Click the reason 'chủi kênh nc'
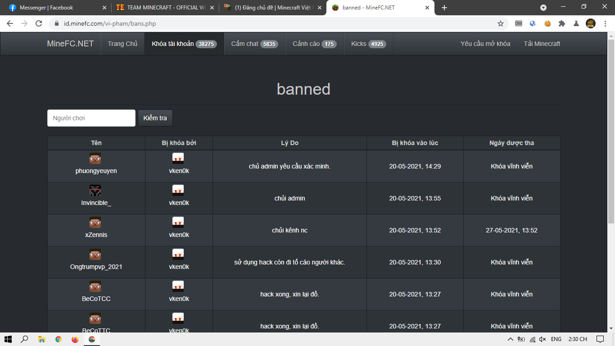Image resolution: width=615 pixels, height=346 pixels. coord(289,230)
